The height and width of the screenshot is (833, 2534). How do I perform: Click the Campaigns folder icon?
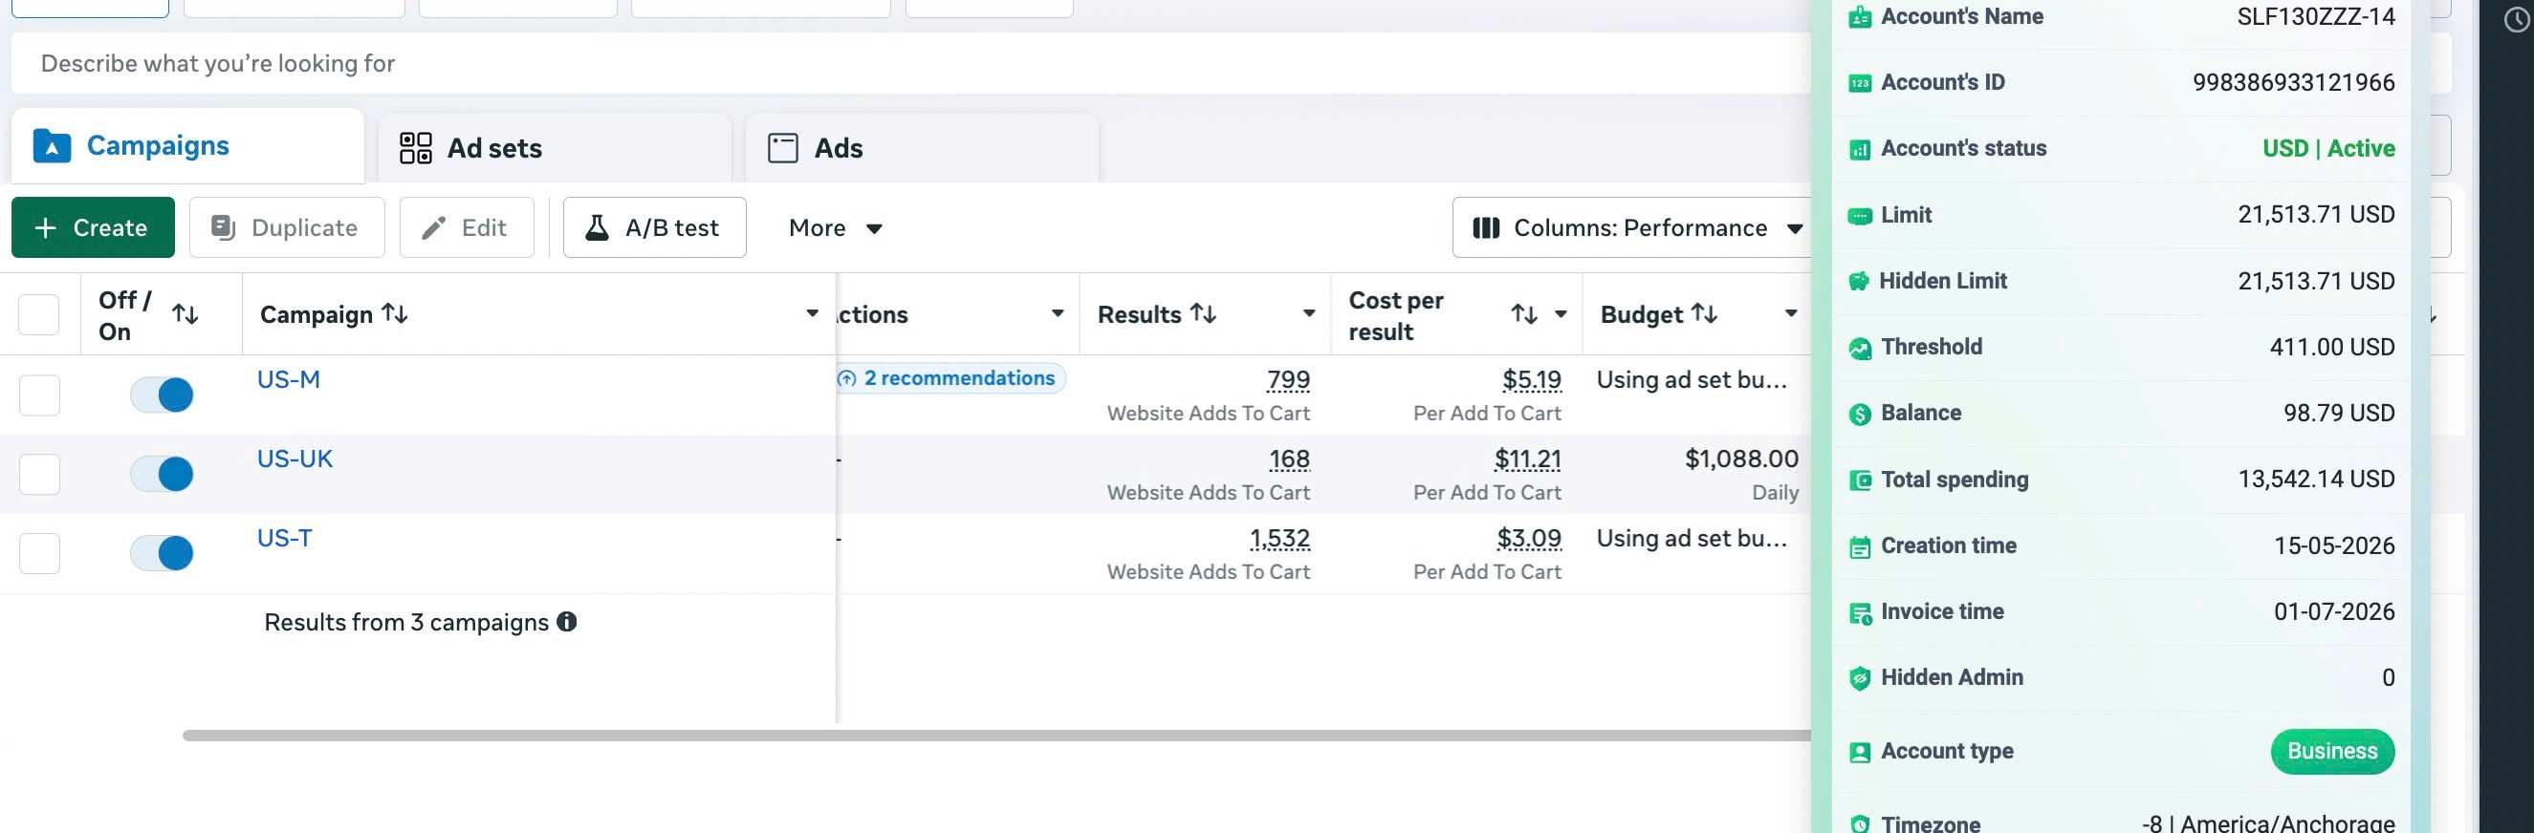[51, 145]
